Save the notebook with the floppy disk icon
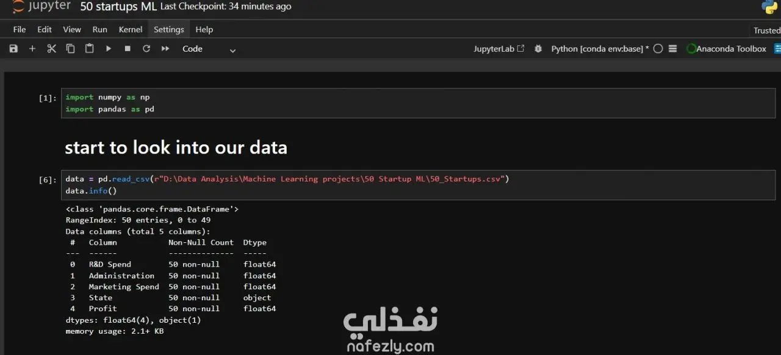This screenshot has height=355, width=781. [13, 49]
